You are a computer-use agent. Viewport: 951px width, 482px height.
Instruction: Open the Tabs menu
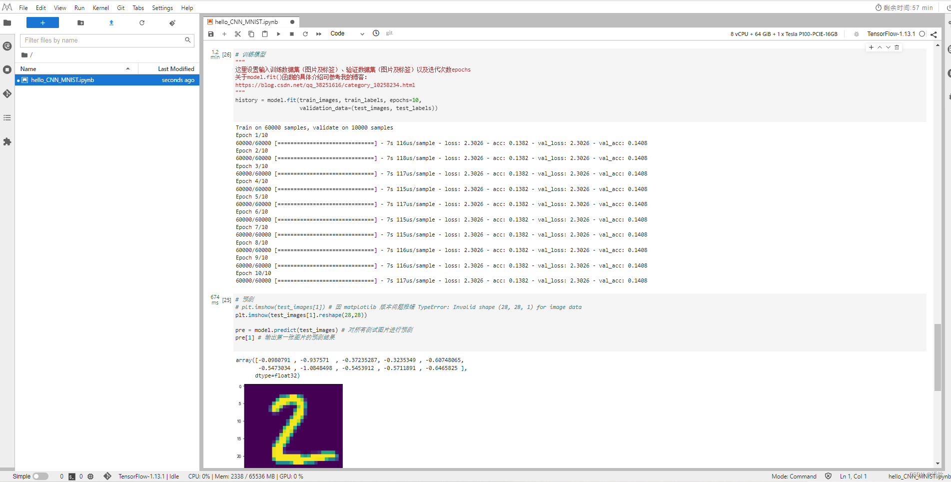[x=138, y=8]
